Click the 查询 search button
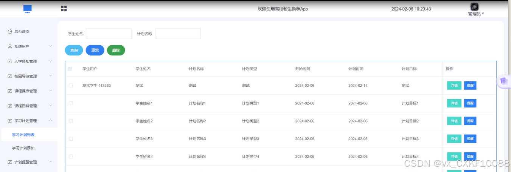Viewport: 511px width, 172px height. (x=74, y=50)
